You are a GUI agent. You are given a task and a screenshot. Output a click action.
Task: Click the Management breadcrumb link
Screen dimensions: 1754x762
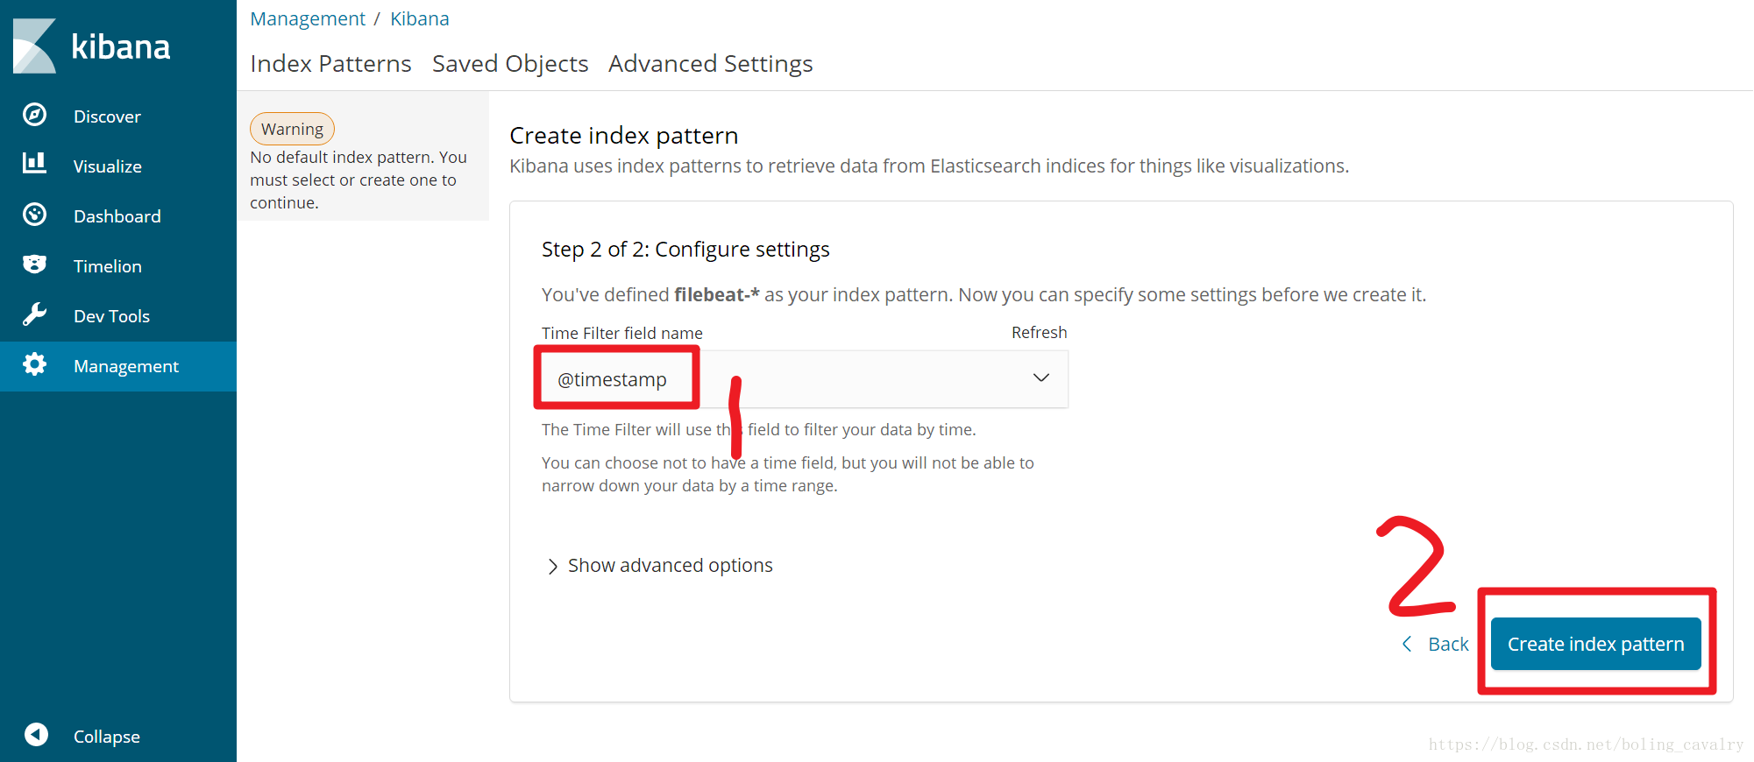coord(308,18)
